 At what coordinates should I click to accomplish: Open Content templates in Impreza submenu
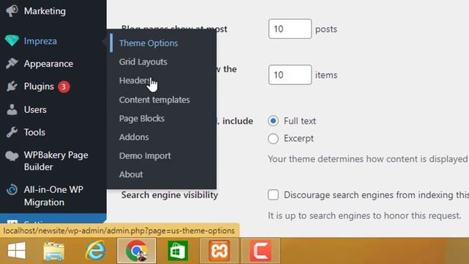pyautogui.click(x=155, y=100)
